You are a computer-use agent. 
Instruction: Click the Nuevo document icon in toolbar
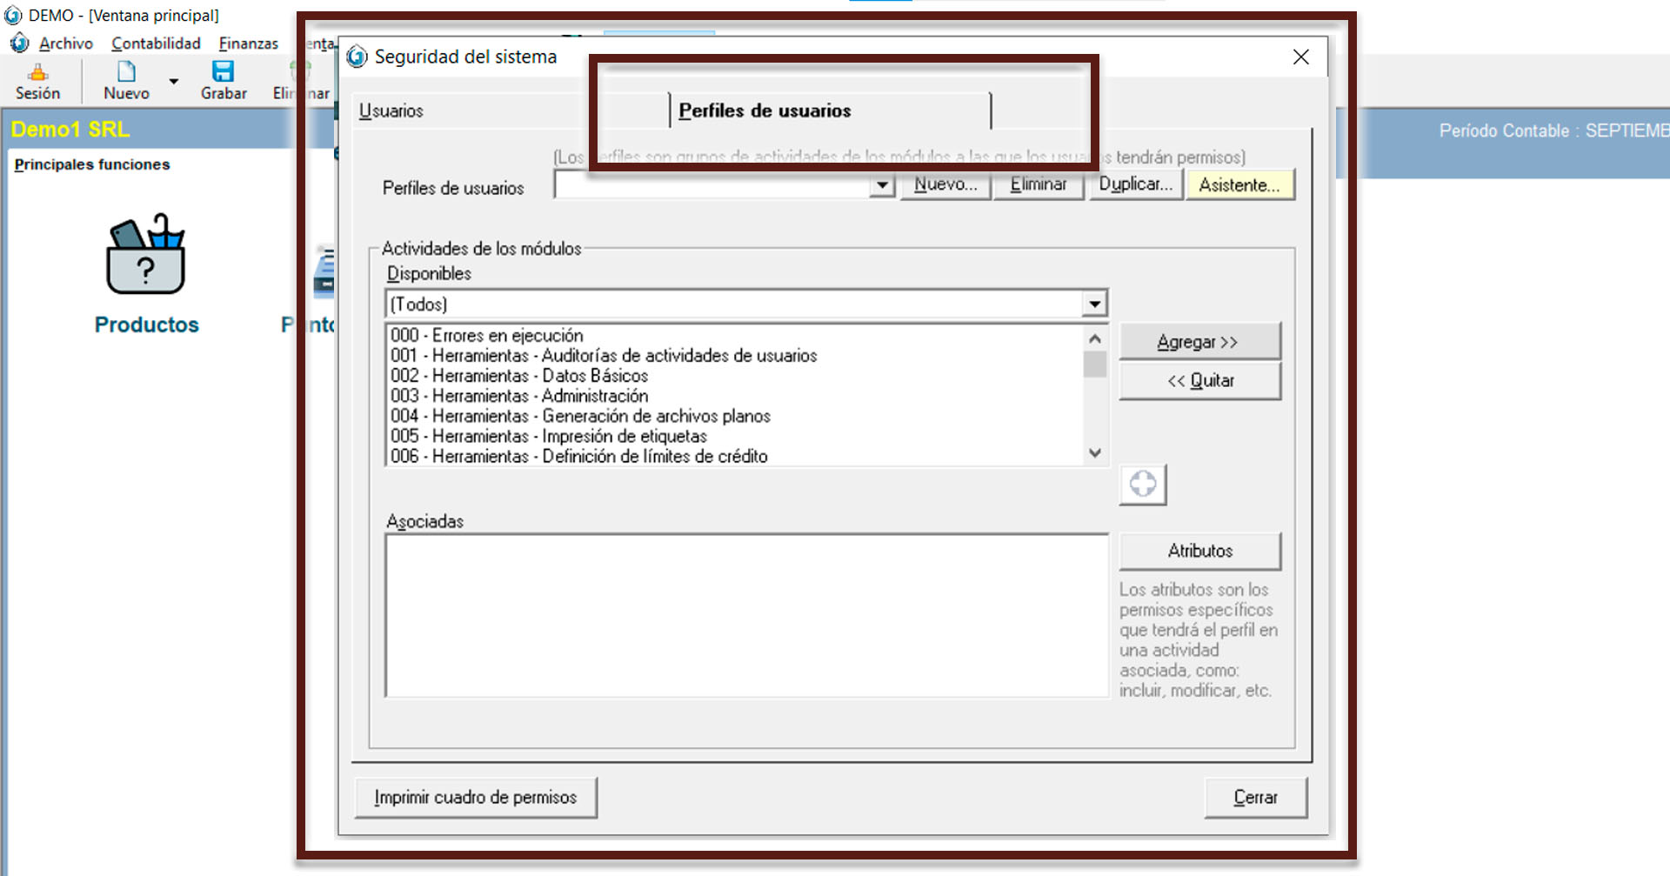click(x=126, y=72)
